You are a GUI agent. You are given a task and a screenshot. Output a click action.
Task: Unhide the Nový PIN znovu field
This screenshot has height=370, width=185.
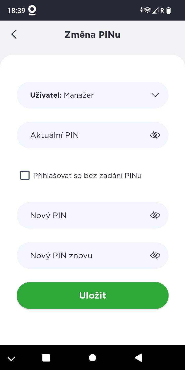155,255
